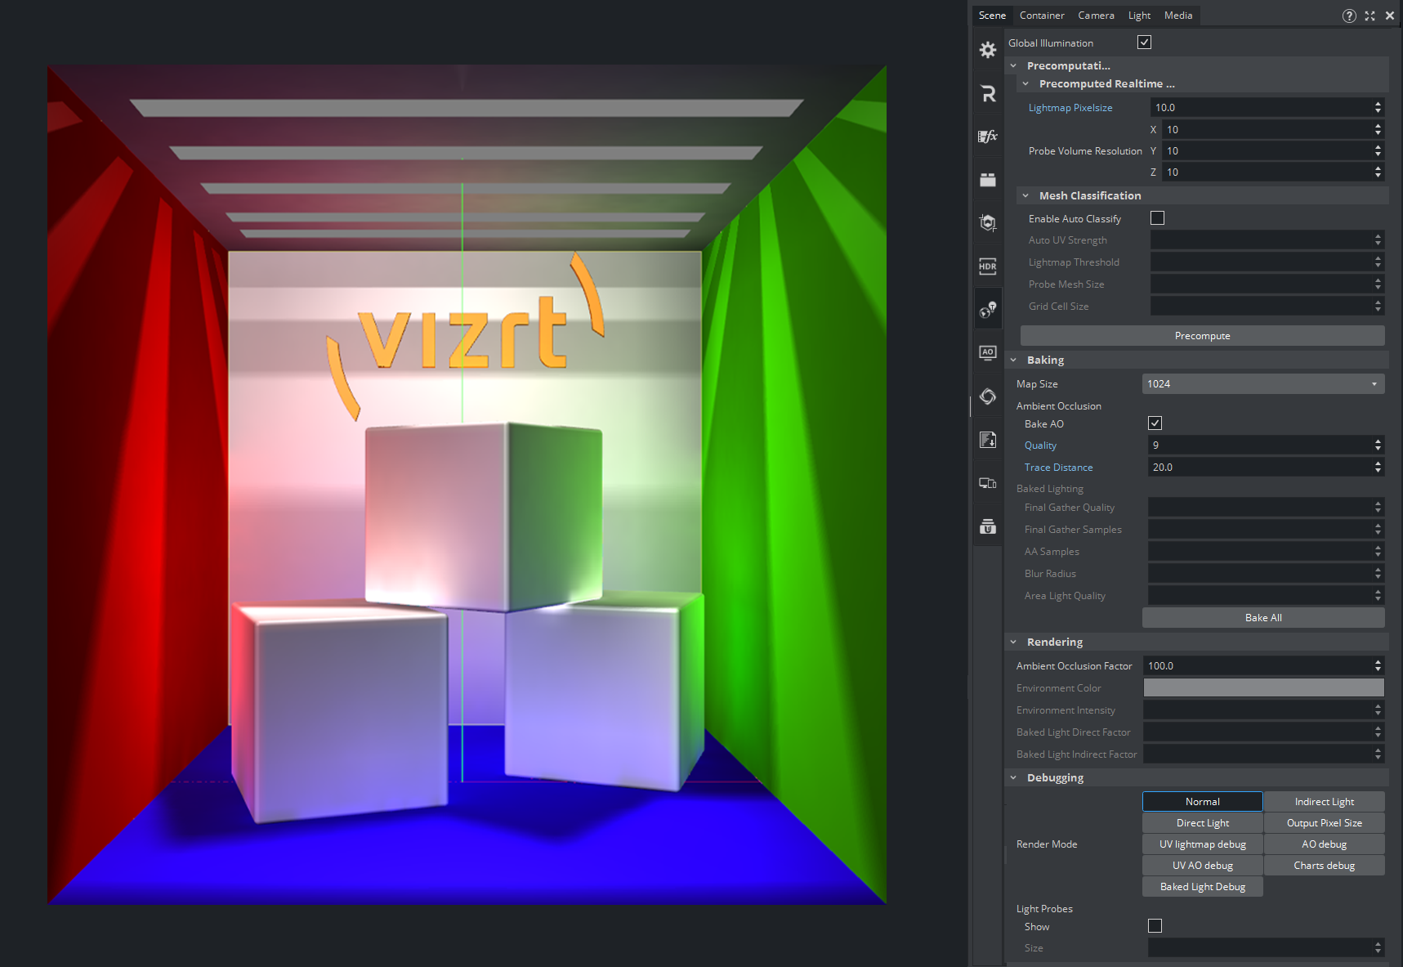Screen dimensions: 1403x967
Task: Click the help question mark icon
Action: click(1349, 16)
